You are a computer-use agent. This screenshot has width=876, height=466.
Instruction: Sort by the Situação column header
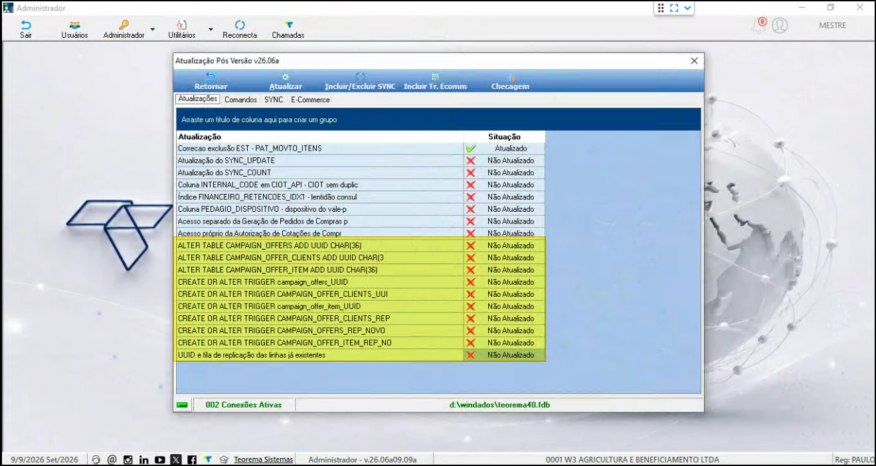pyautogui.click(x=505, y=136)
